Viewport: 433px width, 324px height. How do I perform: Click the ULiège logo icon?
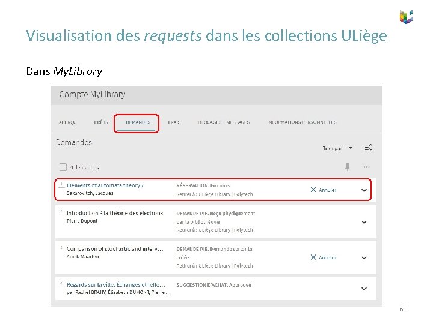406,17
